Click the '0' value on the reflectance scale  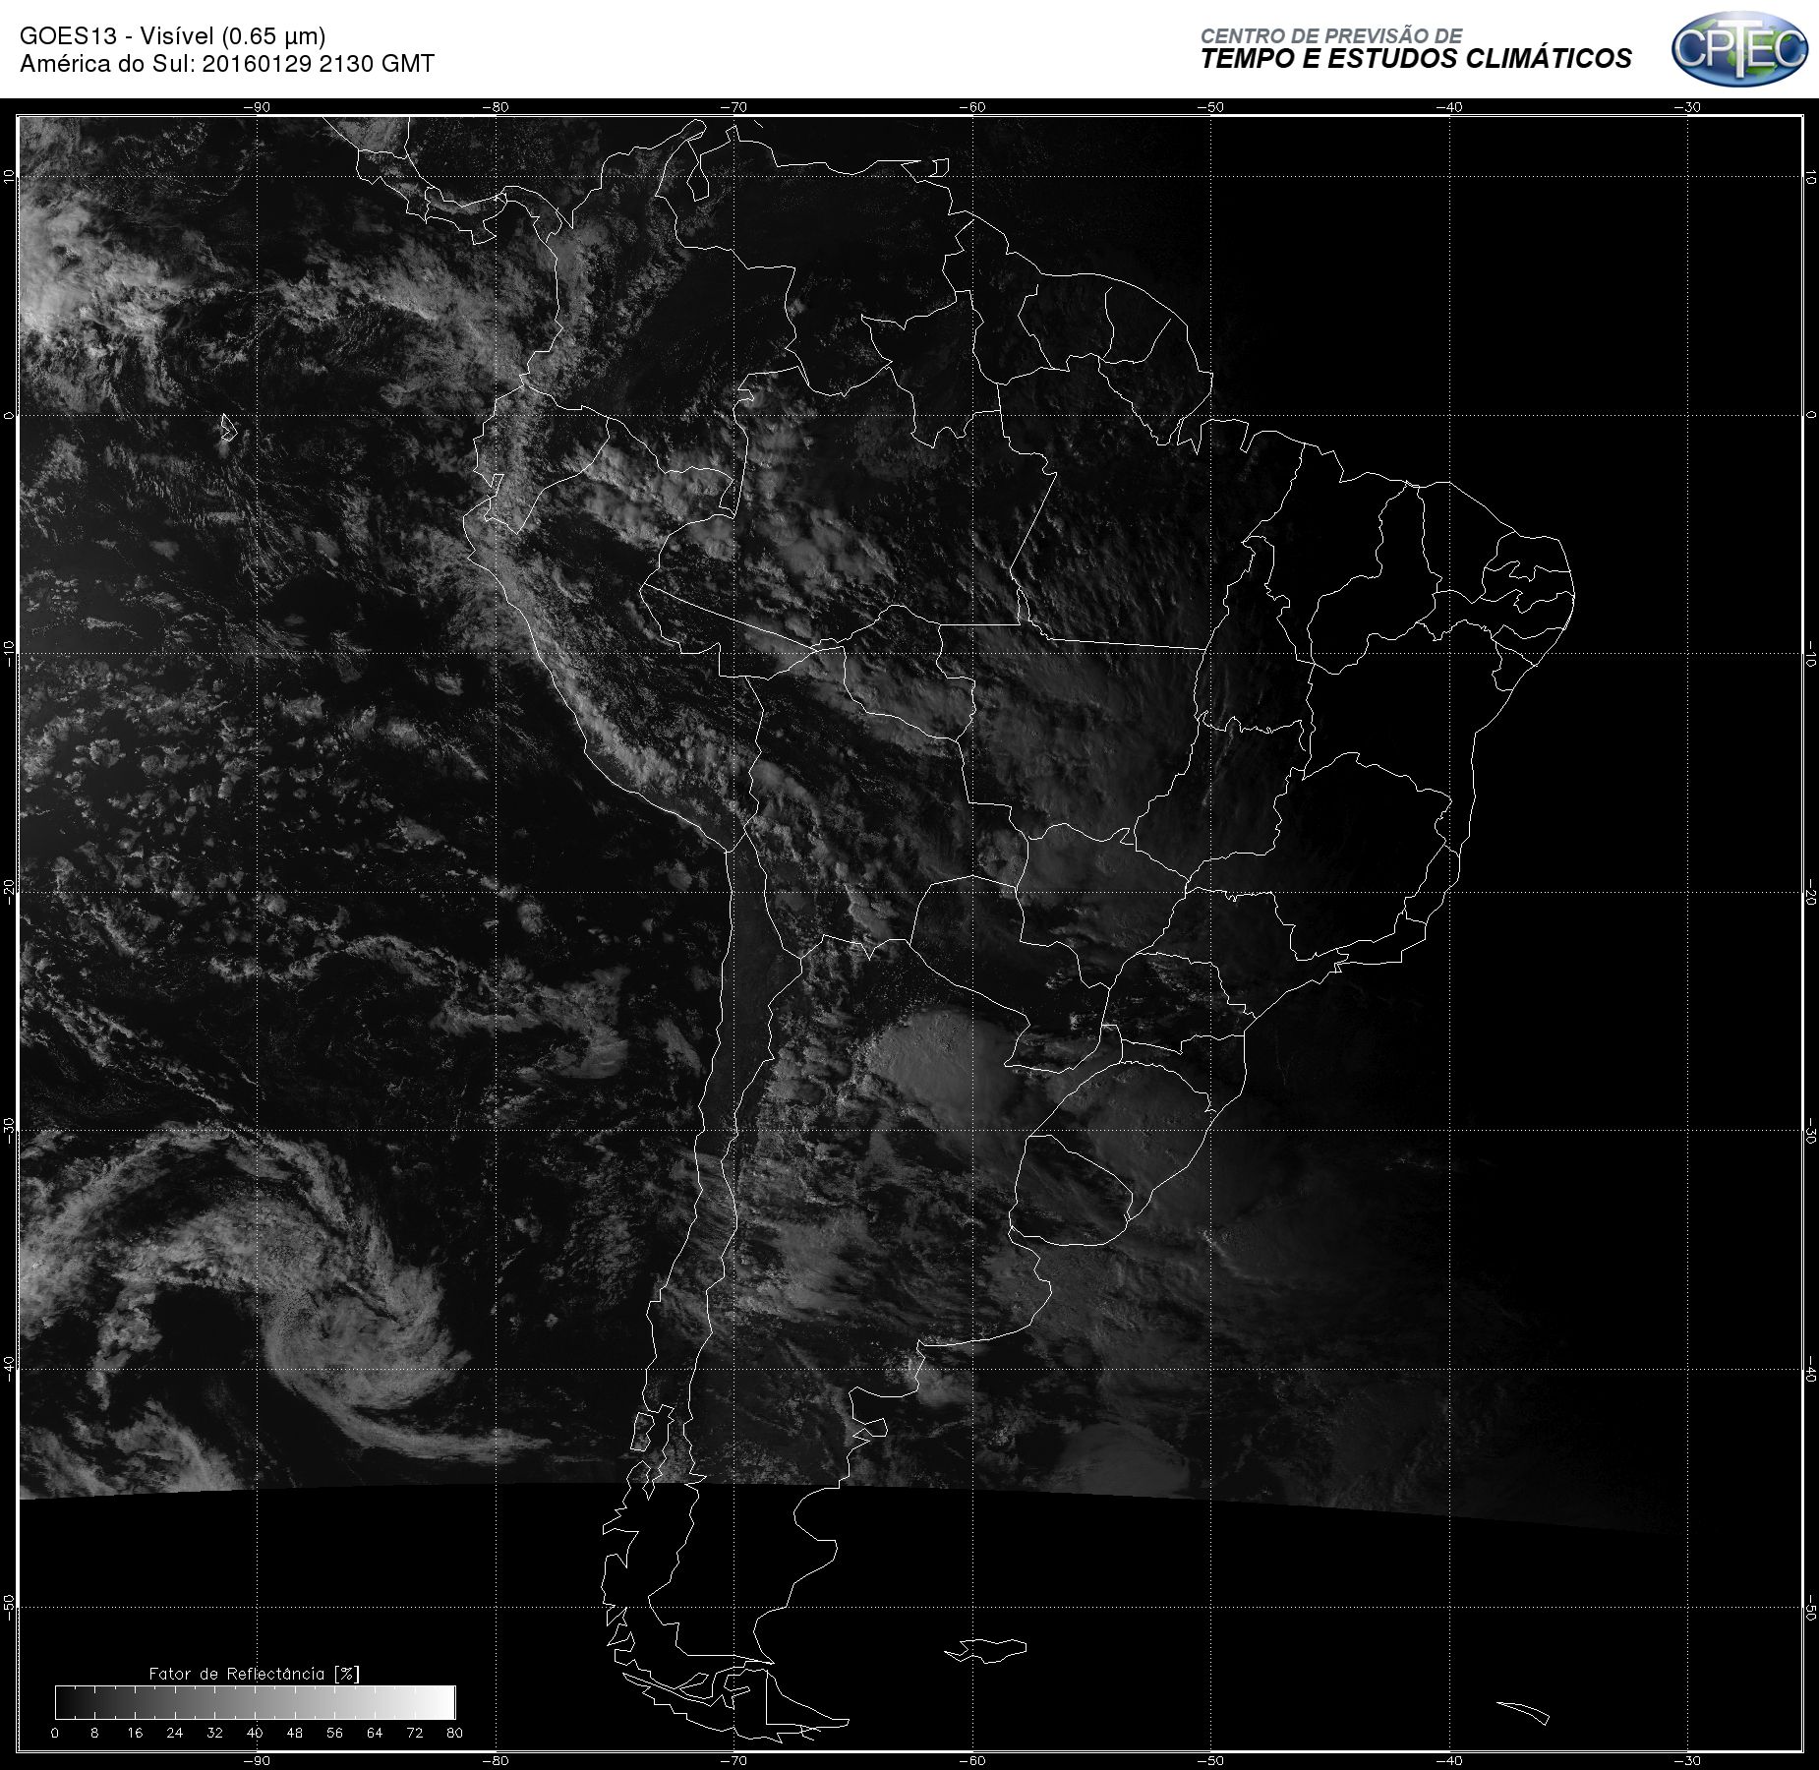pos(55,1733)
